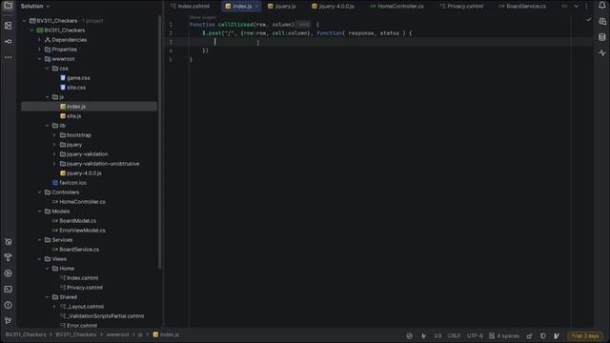Collapse the wwwroot folder
610x343 pixels.
[x=39, y=59]
